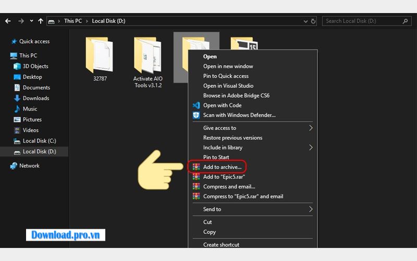The height and width of the screenshot is (261, 417).
Task: Choose Send to
Action: [x=212, y=209]
